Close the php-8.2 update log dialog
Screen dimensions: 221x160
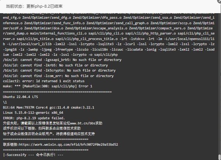(x=219, y=1)
